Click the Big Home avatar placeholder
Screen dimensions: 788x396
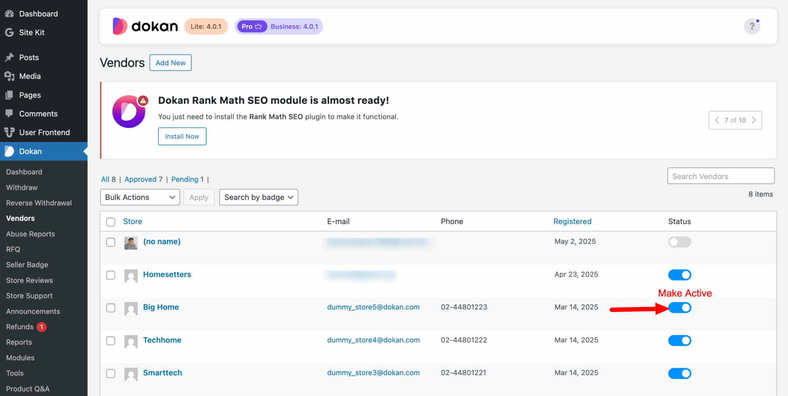(x=131, y=308)
